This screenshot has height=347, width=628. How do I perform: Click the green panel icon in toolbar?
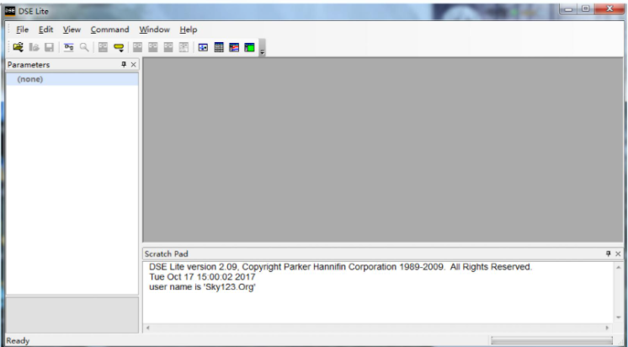[x=249, y=48]
